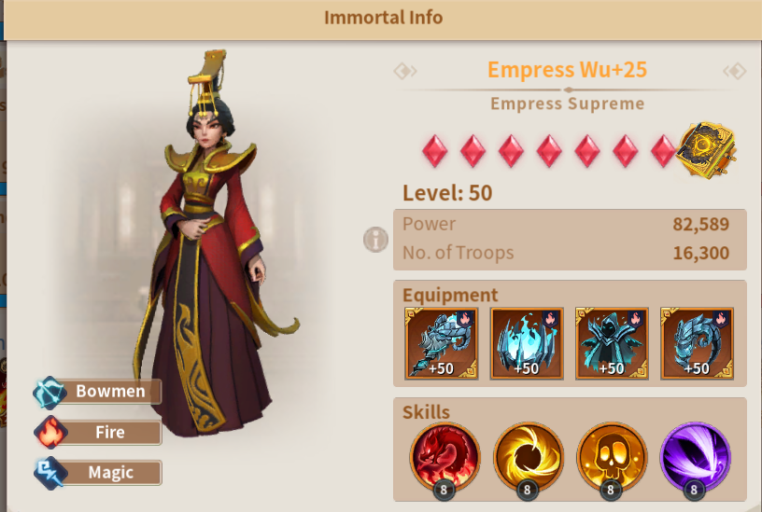Open the info icon beside Power stats

(375, 240)
